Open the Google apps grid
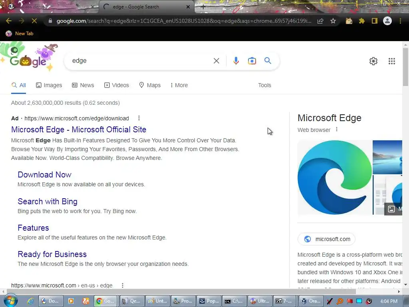409x307 pixels. 392,61
